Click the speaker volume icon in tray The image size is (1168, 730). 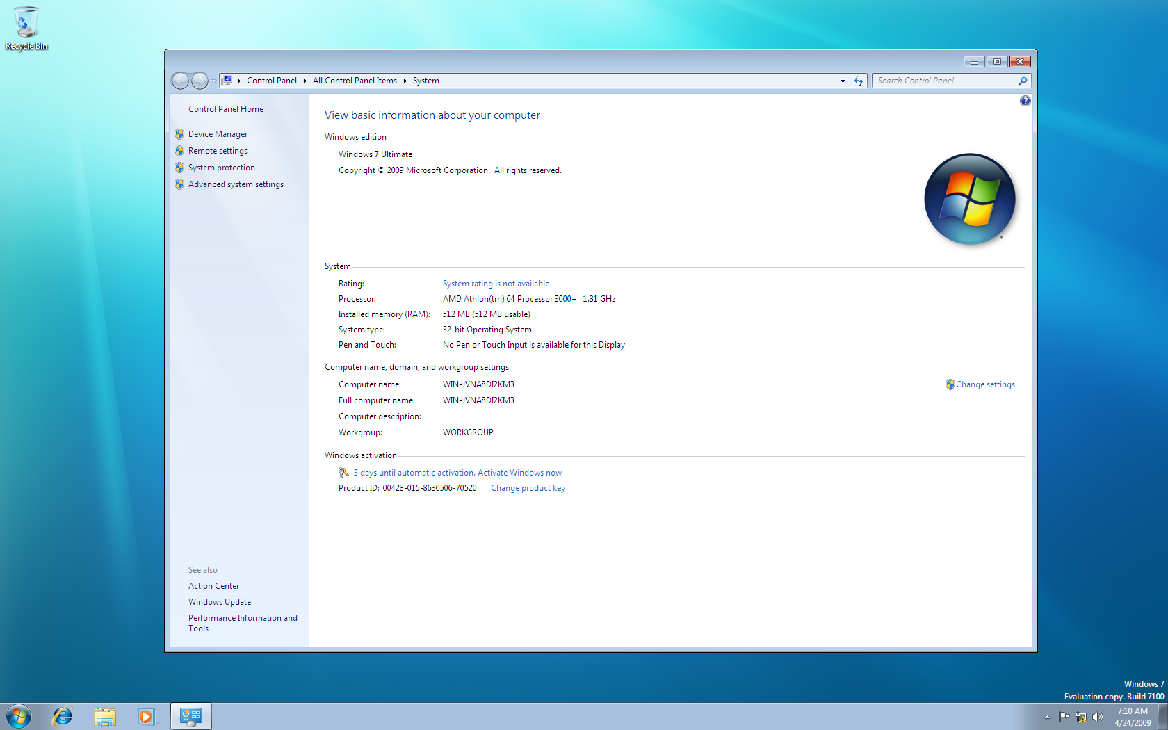point(1098,717)
